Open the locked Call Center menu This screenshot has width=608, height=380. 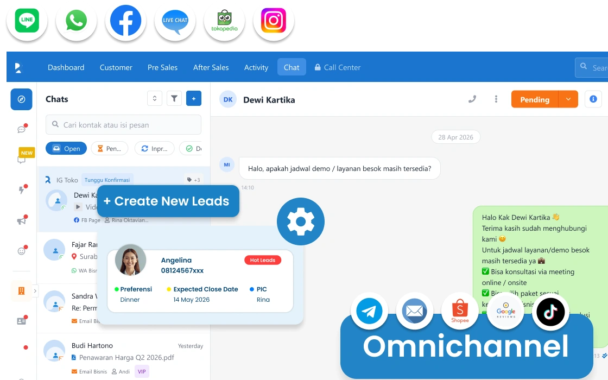tap(337, 67)
